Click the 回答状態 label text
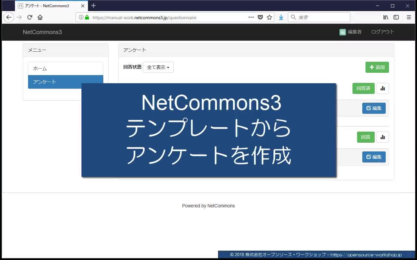 [133, 67]
